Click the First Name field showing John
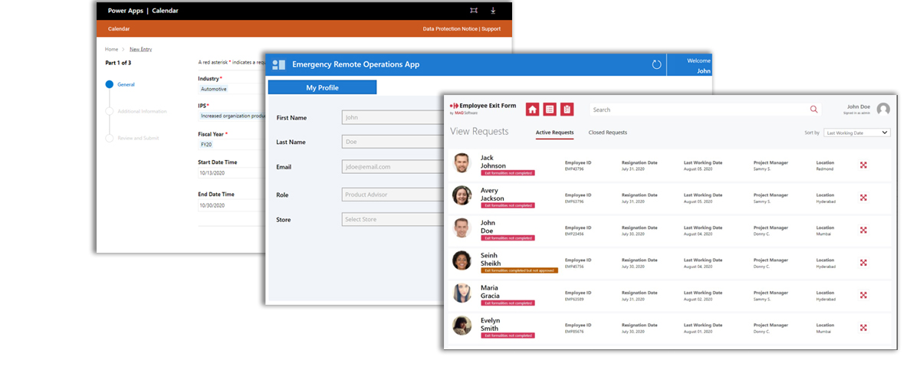 click(x=393, y=117)
